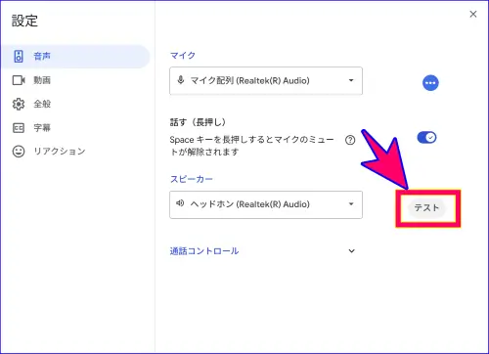Open the マイク配列 microphone dropdown

(x=266, y=81)
